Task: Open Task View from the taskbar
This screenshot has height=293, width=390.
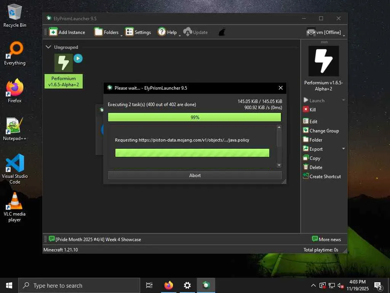Action: tap(149, 285)
